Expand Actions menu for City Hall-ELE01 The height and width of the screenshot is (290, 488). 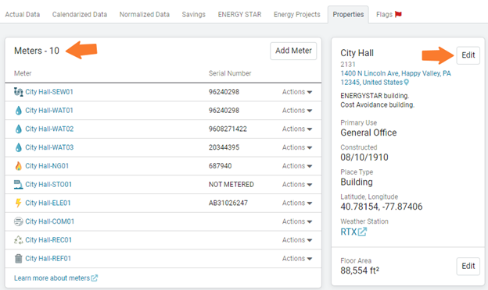(297, 203)
